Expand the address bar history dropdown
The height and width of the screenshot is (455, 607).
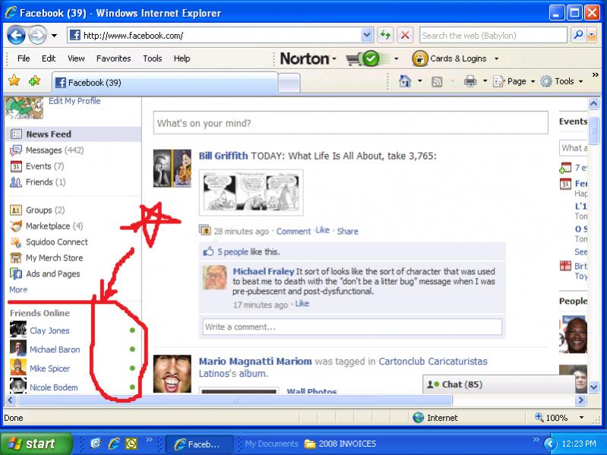[x=367, y=36]
